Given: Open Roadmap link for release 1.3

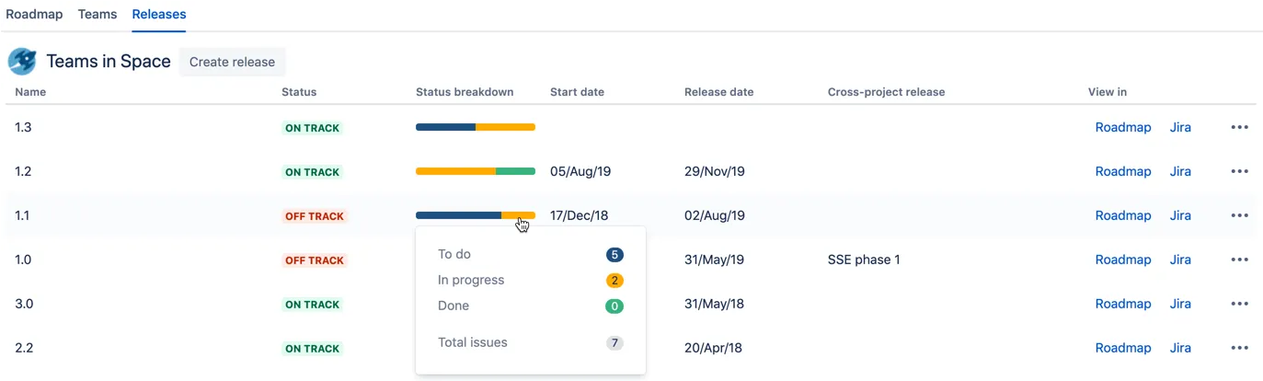Looking at the screenshot, I should (1123, 127).
